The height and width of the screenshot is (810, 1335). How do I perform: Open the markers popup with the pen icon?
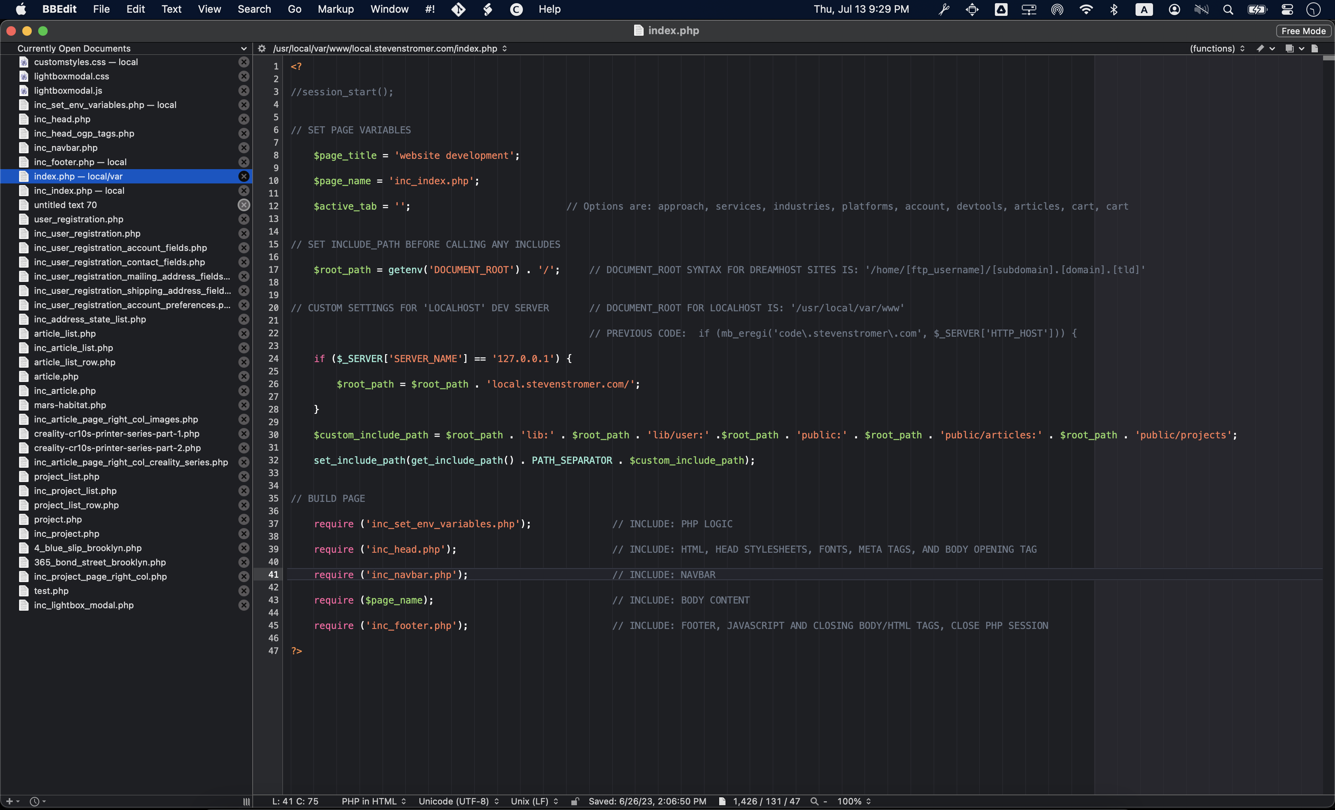click(x=1261, y=48)
